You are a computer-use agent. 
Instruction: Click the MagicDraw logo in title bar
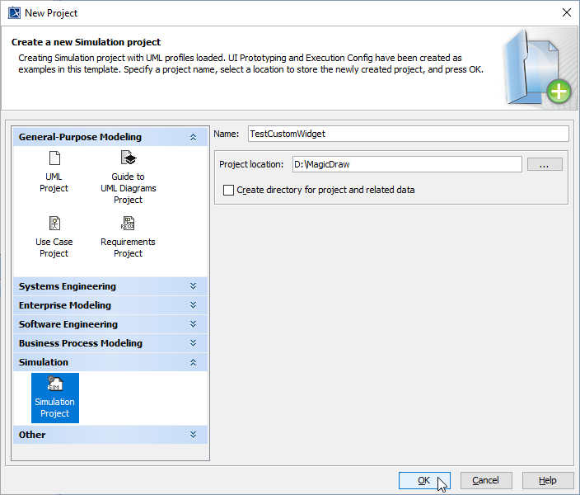(15, 13)
